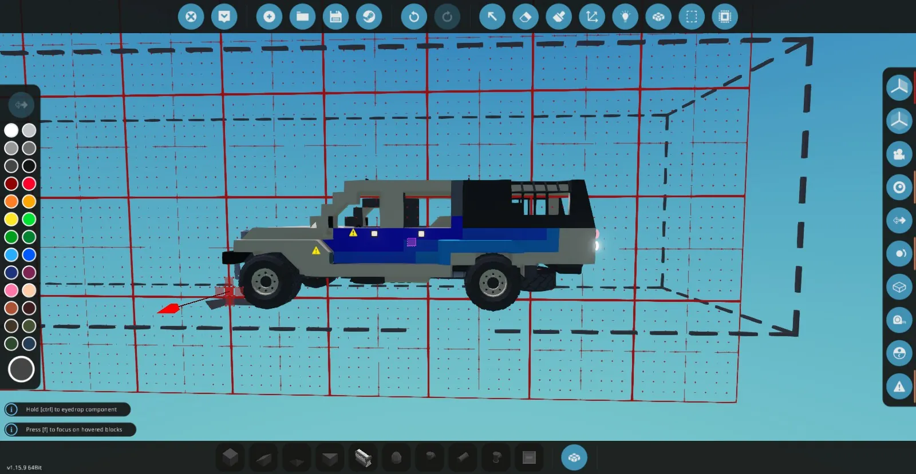Open the Steam Workshop upload icon
The image size is (916, 474).
(369, 17)
